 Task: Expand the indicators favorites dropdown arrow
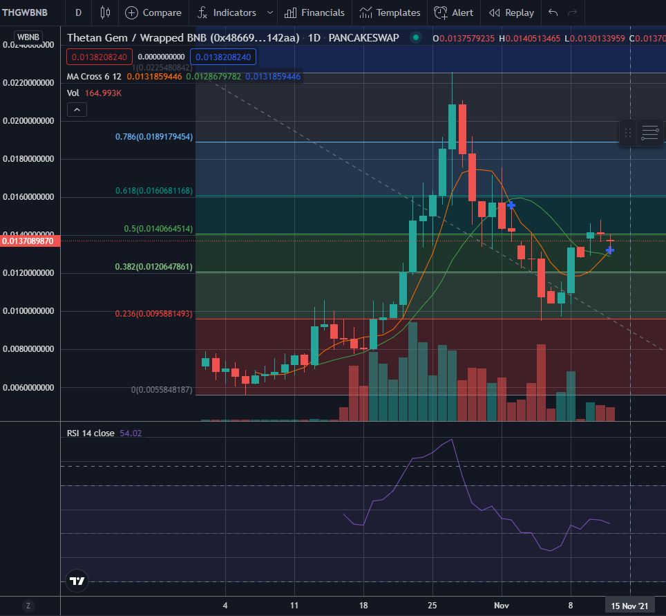coord(269,12)
